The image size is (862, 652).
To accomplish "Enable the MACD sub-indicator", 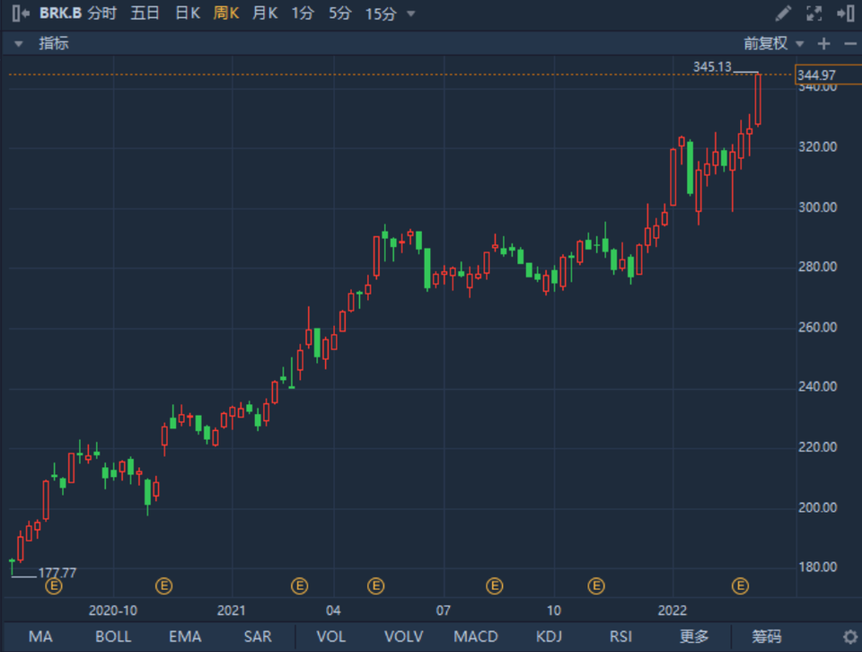I will coord(475,637).
